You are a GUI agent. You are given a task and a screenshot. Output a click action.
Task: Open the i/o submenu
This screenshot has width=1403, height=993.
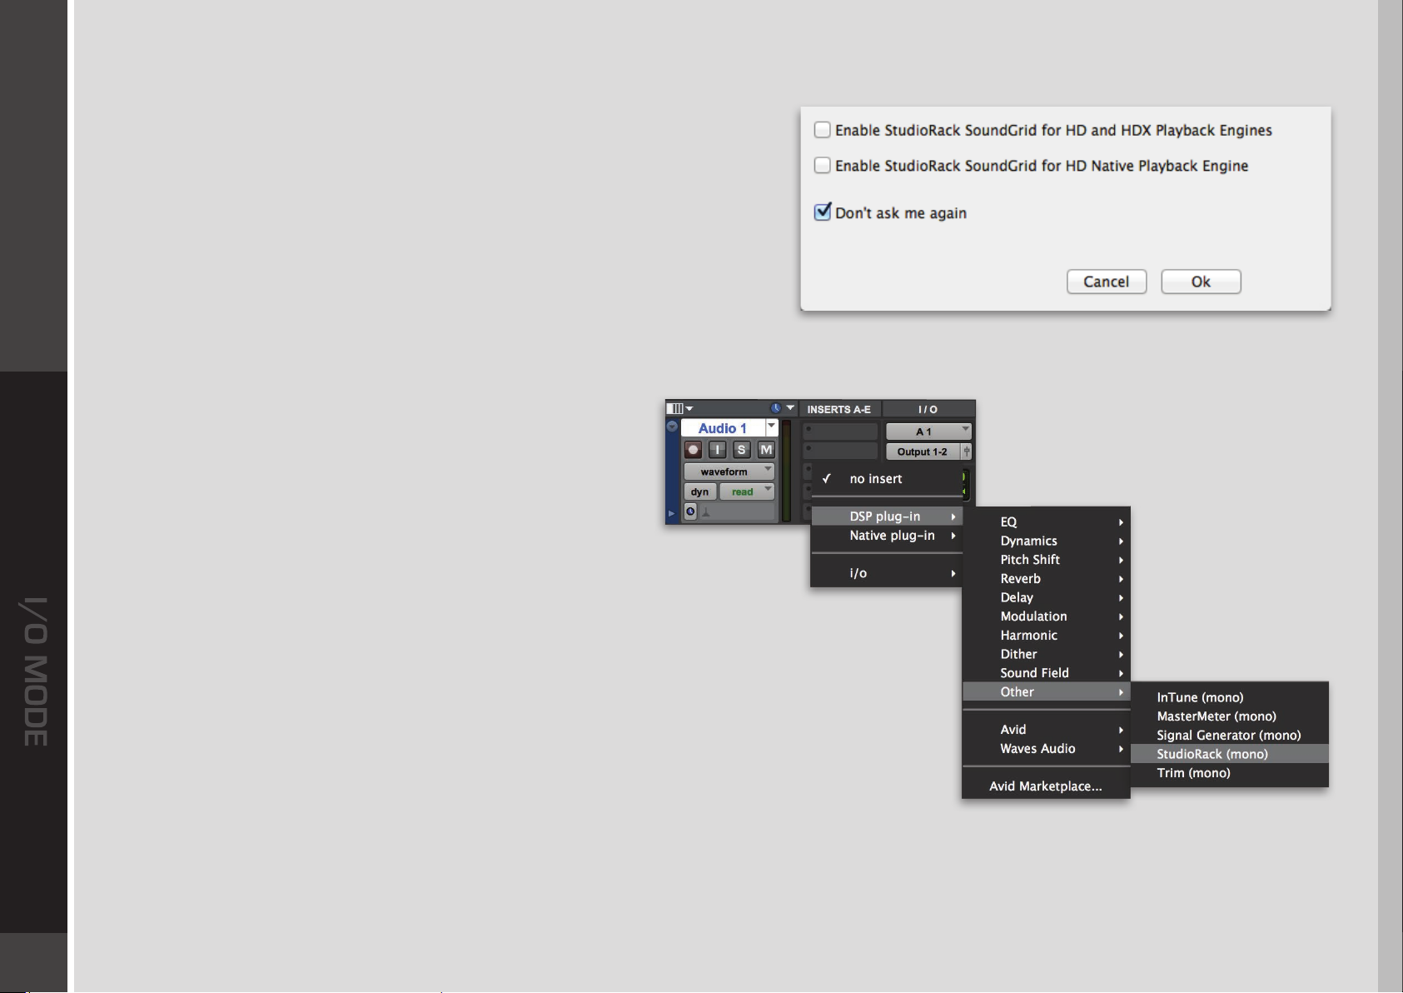pos(887,573)
